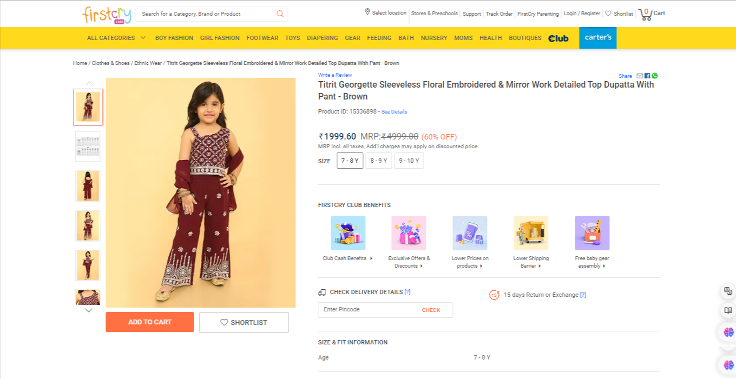Viewport: 736px width, 379px height.
Task: Open the Footwear menu item
Action: pos(262,38)
